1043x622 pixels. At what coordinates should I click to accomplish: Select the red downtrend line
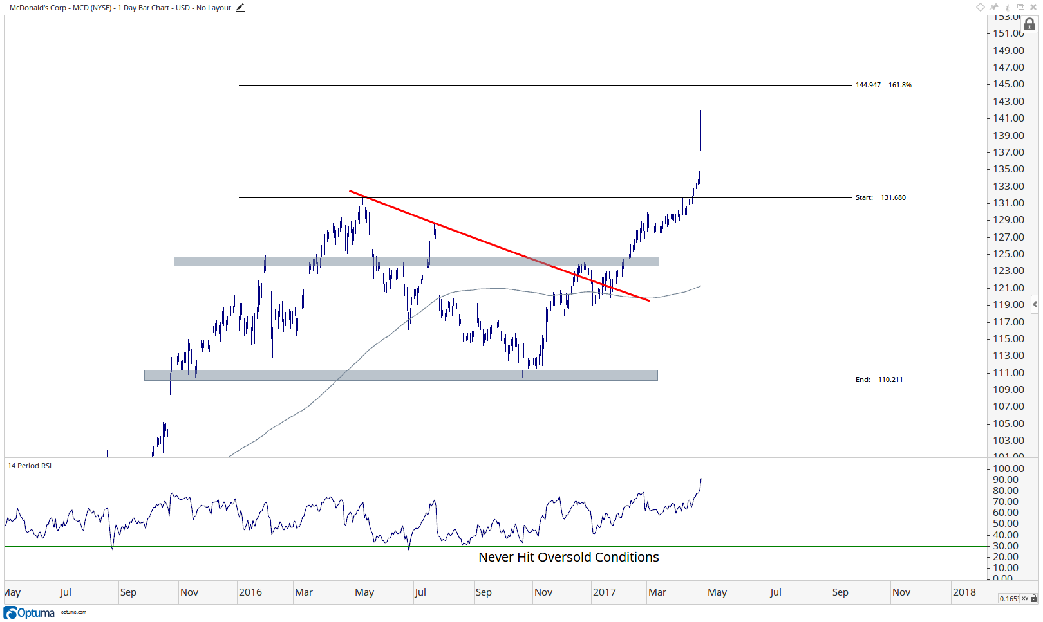coord(500,246)
